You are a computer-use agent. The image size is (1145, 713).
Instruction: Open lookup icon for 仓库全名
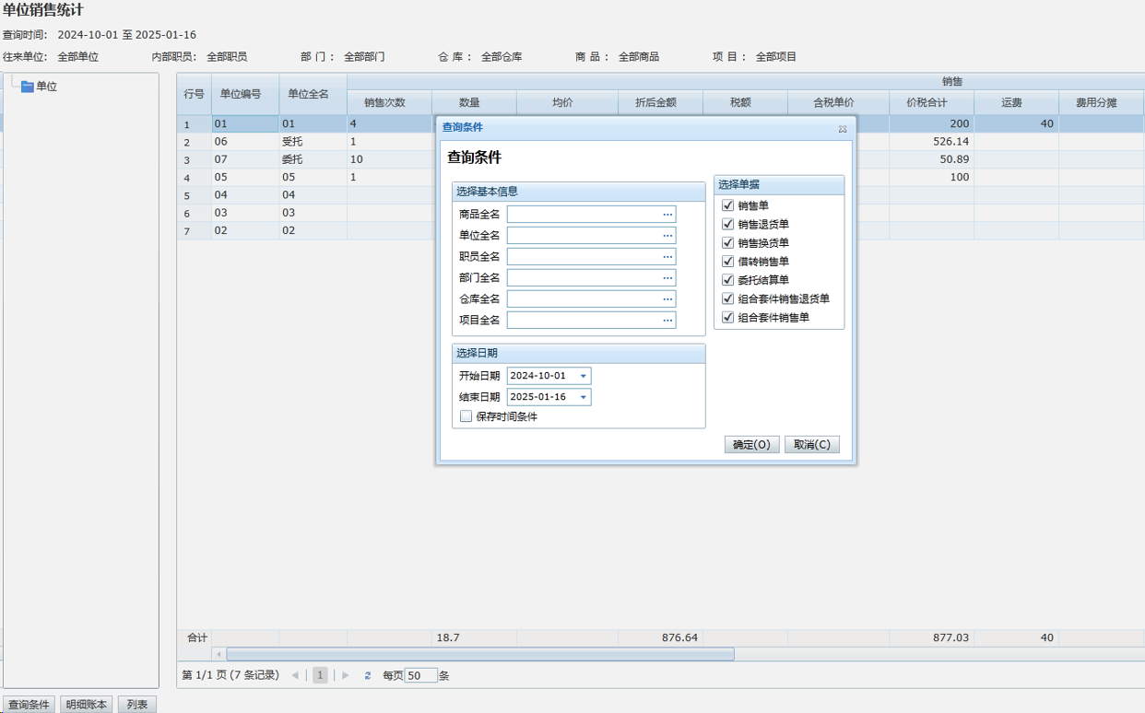pos(667,299)
